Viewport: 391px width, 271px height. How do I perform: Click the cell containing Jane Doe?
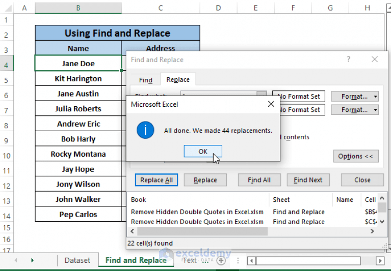tap(79, 64)
